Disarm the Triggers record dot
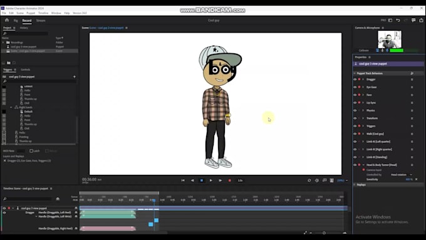 click(x=359, y=126)
